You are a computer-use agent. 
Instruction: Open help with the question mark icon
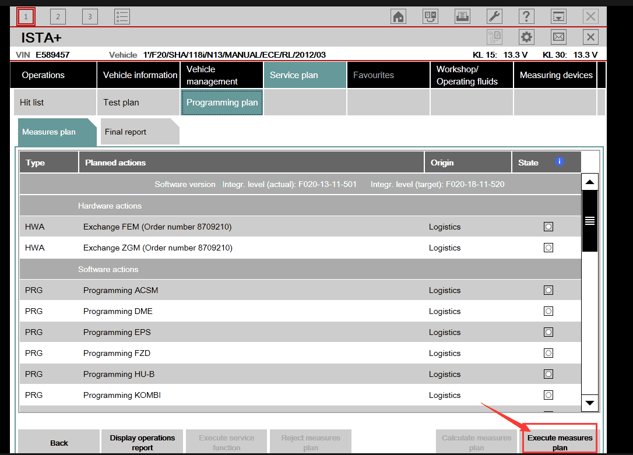pyautogui.click(x=526, y=16)
